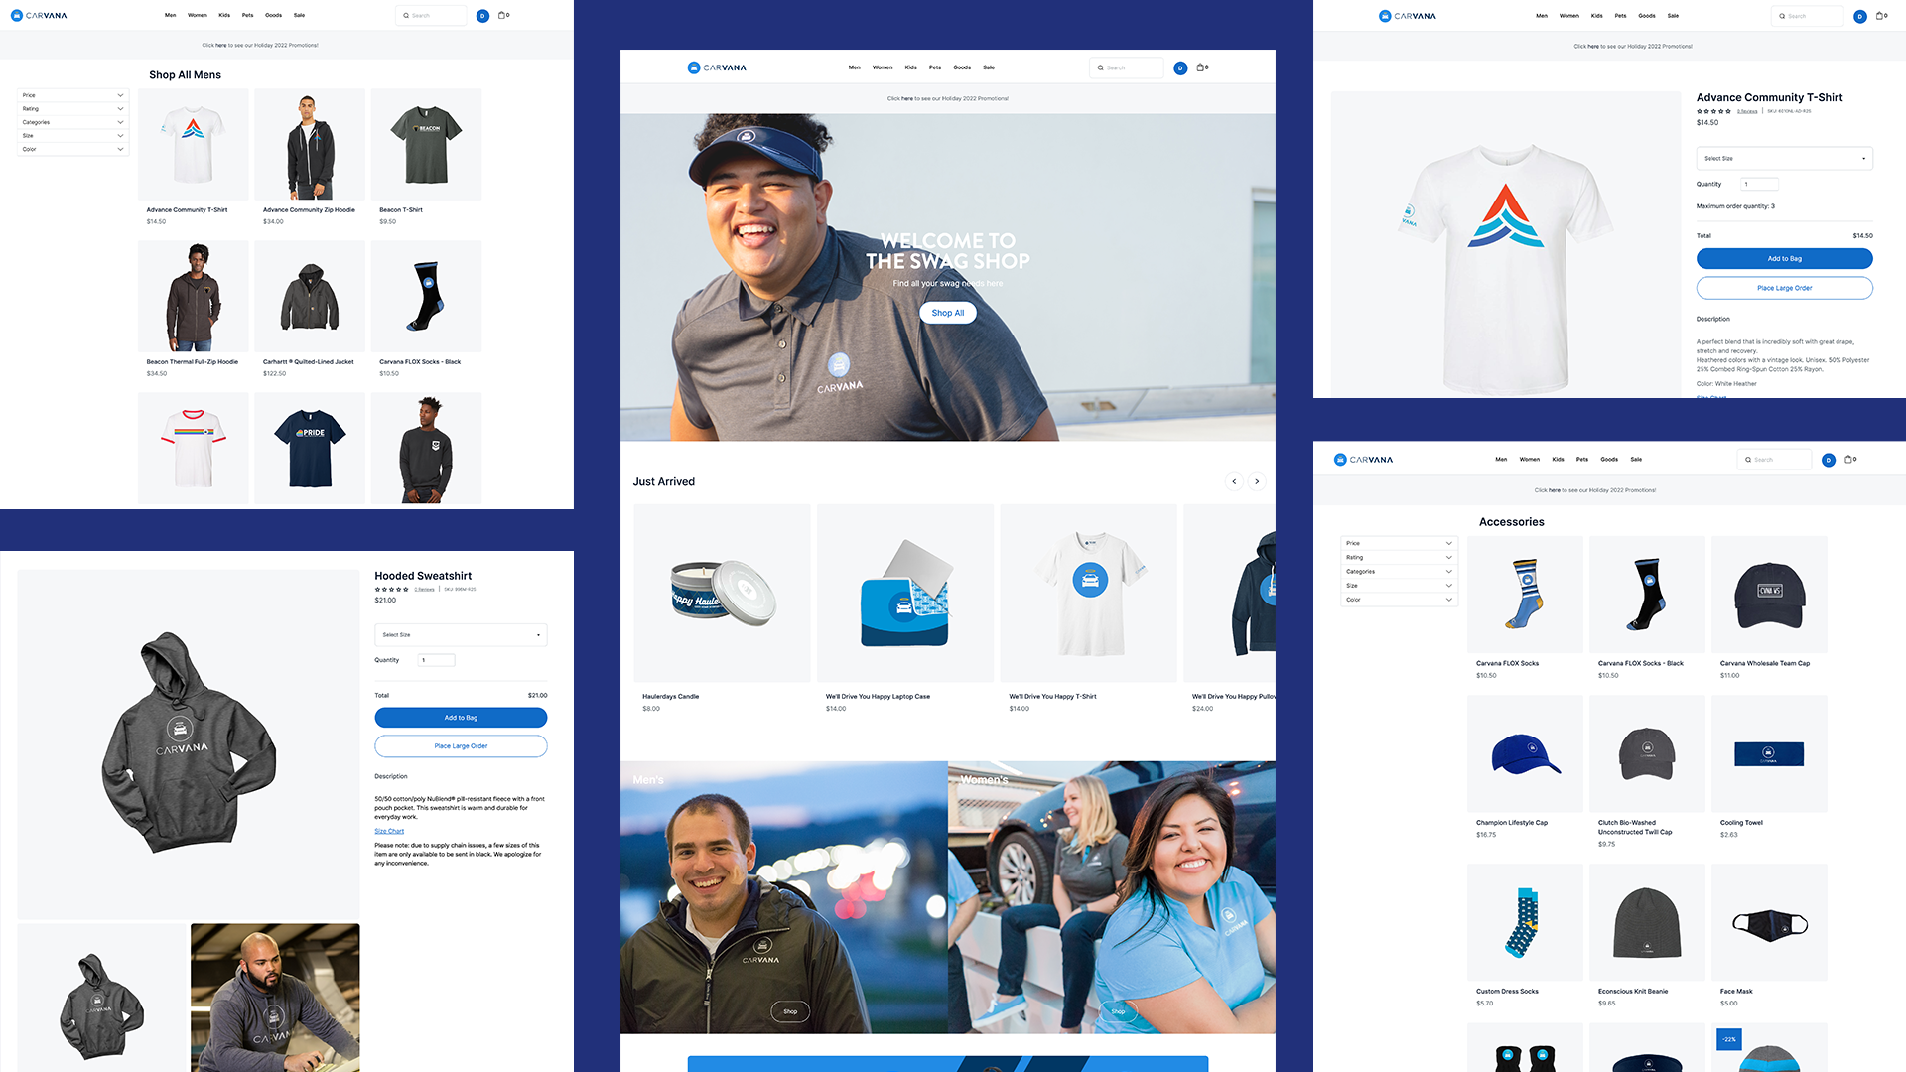Viewport: 1906px width, 1072px height.
Task: Select the model photo of Hooded Sweatshirt
Action: click(x=275, y=998)
